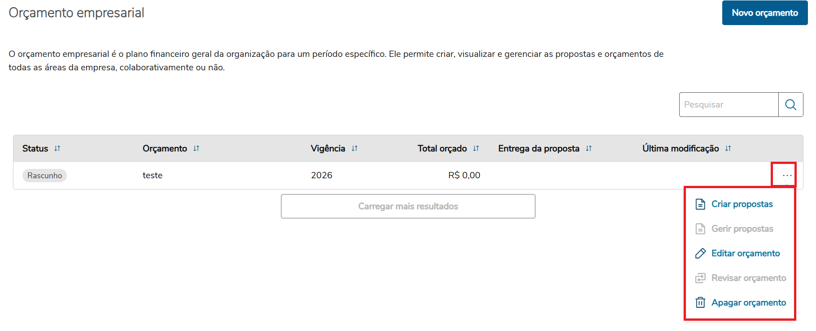Open the teste budget row
816x331 pixels.
pos(153,176)
